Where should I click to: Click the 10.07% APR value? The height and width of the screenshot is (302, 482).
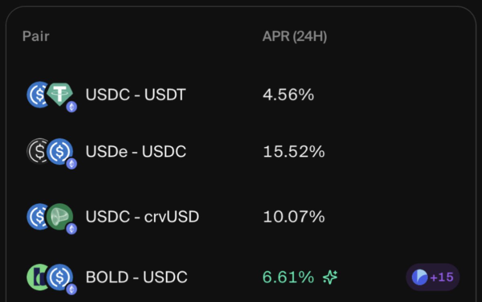294,217
